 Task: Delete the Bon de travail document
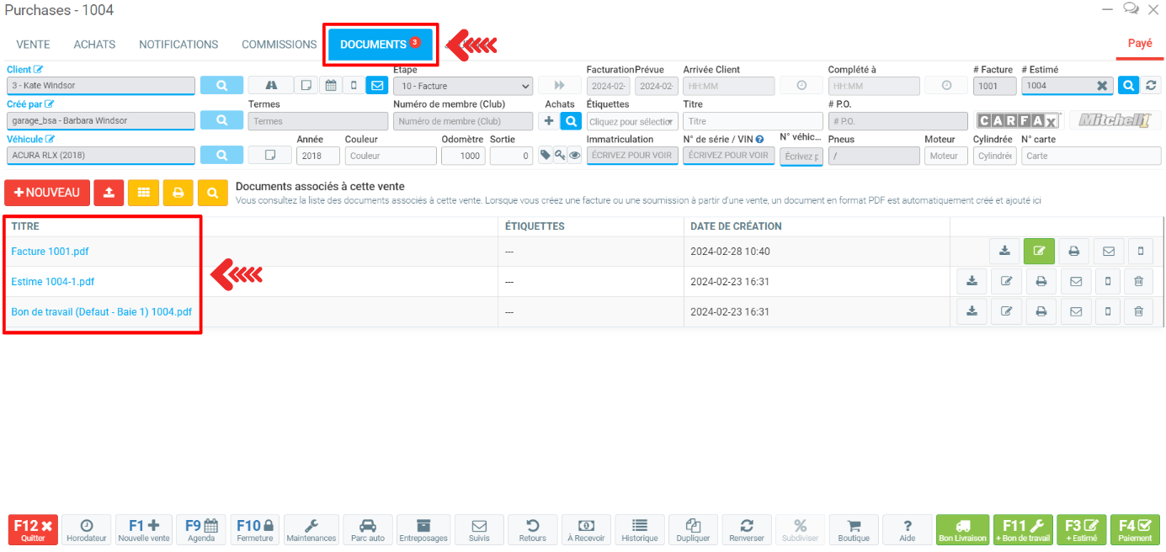pos(1138,311)
